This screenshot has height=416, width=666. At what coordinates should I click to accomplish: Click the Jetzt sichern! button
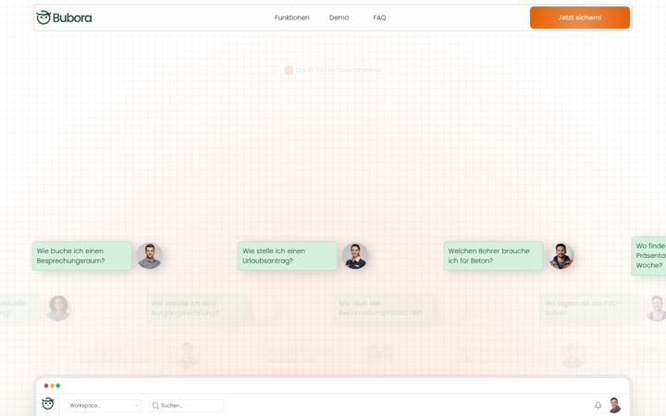pyautogui.click(x=580, y=18)
